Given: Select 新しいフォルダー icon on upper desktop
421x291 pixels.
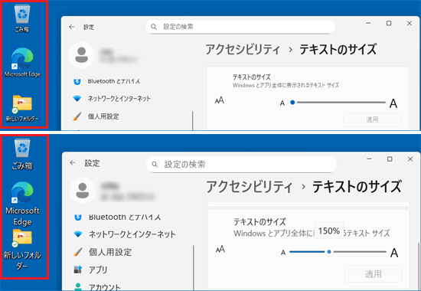Looking at the screenshot, I should pos(22,108).
